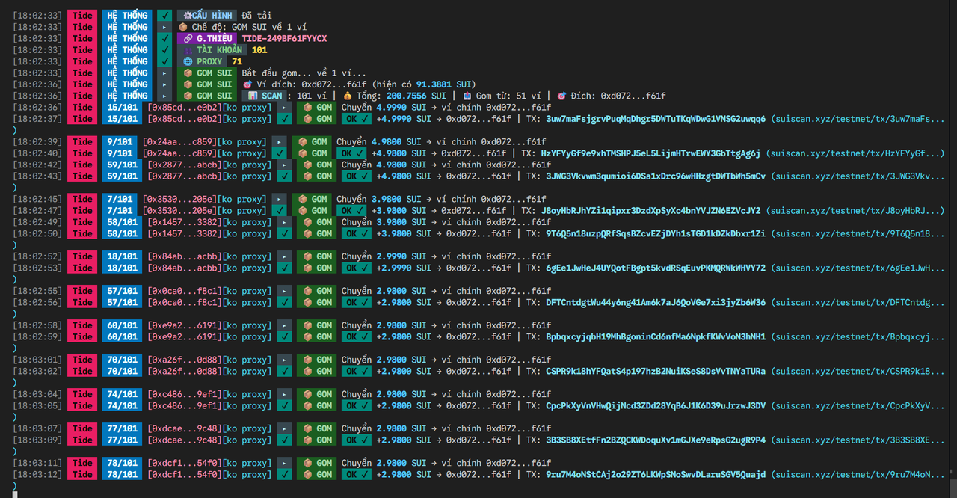This screenshot has height=498, width=957.
Task: Click the people emoji in the TÀI KHOẢN badge
Action: (187, 50)
